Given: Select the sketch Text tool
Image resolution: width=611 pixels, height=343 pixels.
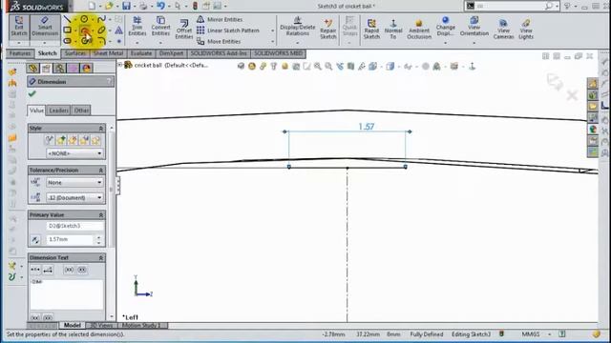Looking at the screenshot, I should click(118, 30).
